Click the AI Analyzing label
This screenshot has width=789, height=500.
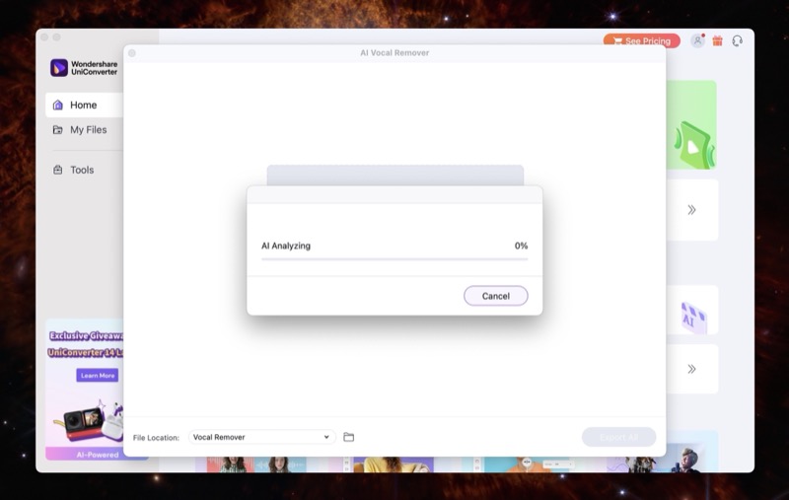pos(286,246)
